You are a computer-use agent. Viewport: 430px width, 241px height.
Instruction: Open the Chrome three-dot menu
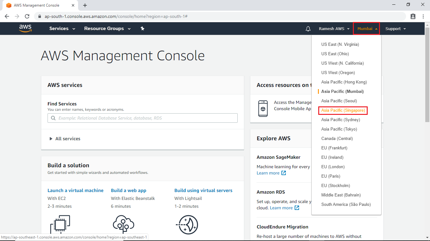click(423, 16)
